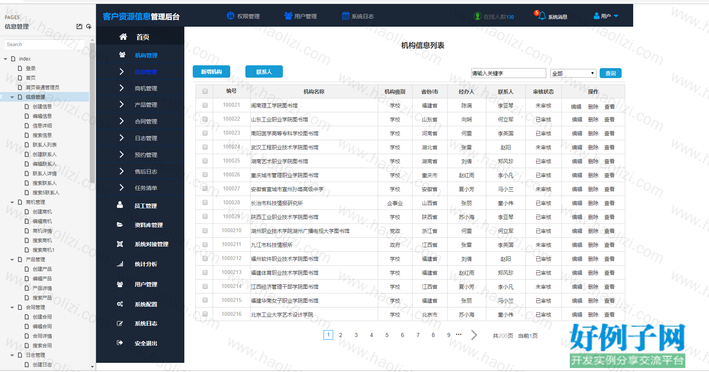
Task: Click the 员工管理 person icon
Action: click(120, 205)
